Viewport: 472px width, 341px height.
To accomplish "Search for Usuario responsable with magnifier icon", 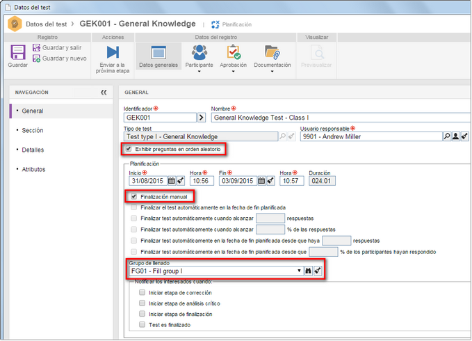I will coord(447,136).
